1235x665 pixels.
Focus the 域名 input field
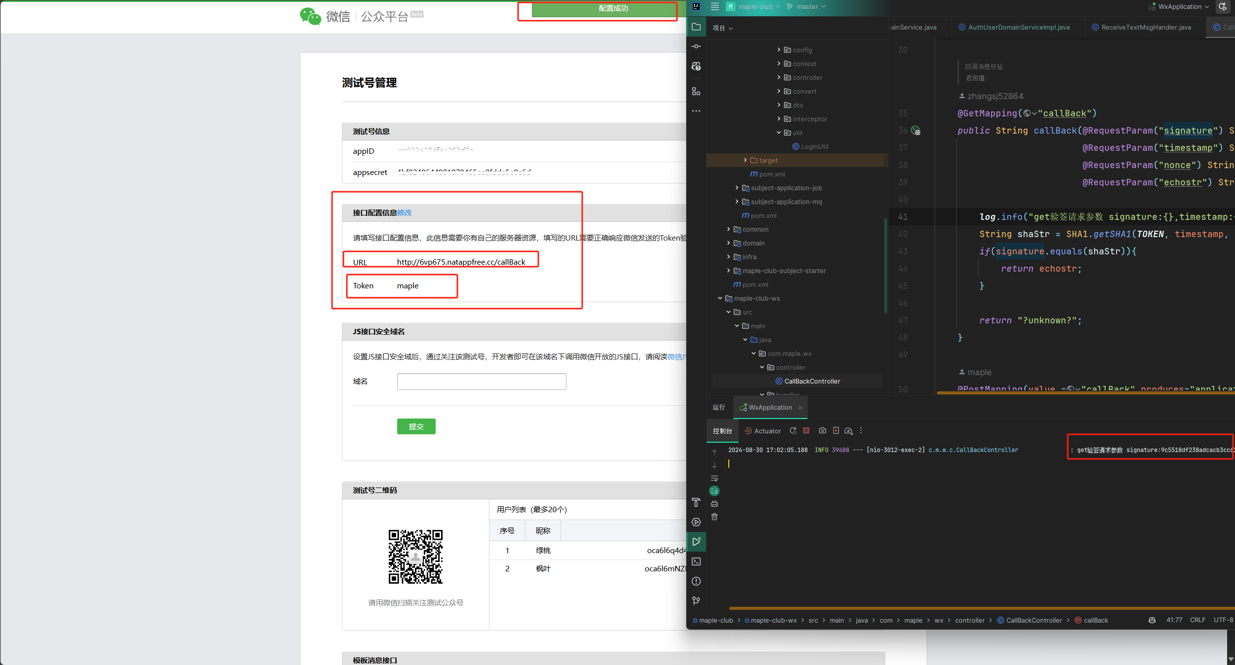click(482, 382)
